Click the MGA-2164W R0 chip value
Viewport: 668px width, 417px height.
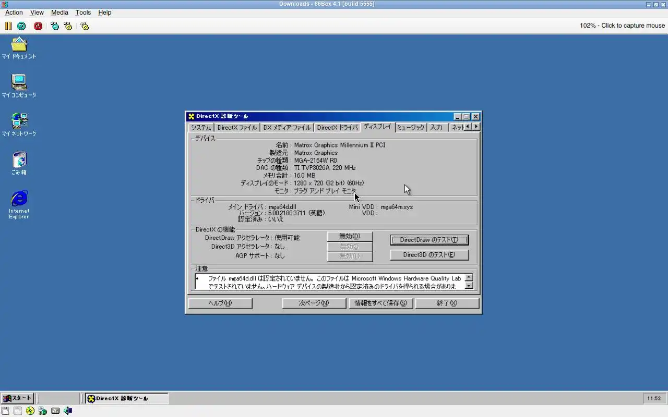[x=315, y=161]
